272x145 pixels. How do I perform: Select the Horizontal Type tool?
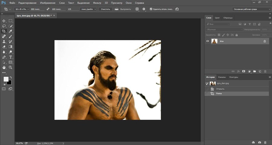click(10, 57)
